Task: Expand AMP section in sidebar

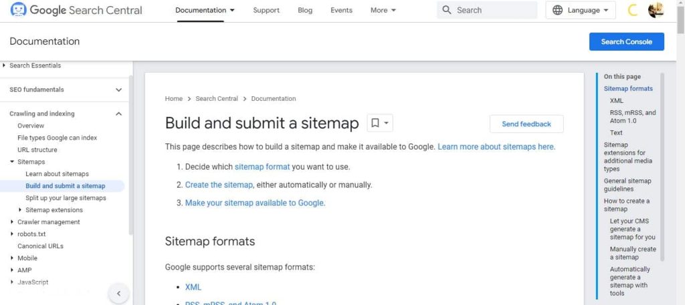Action: [x=12, y=270]
